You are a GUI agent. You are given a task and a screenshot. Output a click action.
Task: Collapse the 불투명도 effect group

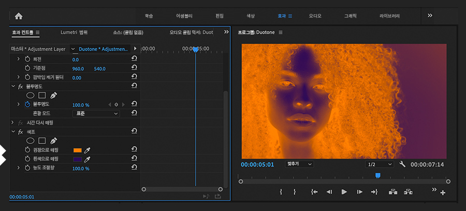(13, 86)
